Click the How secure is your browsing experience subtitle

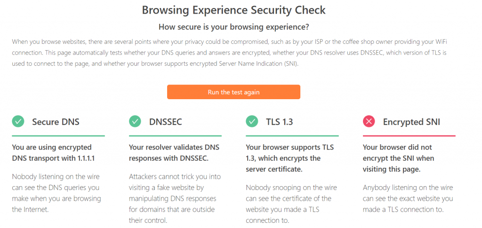click(233, 27)
